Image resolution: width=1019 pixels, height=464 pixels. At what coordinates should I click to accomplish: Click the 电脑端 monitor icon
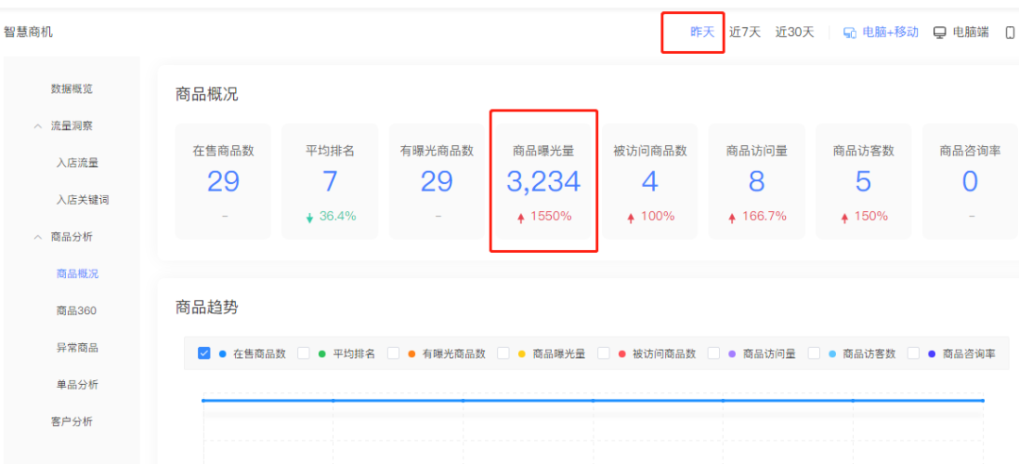click(940, 32)
